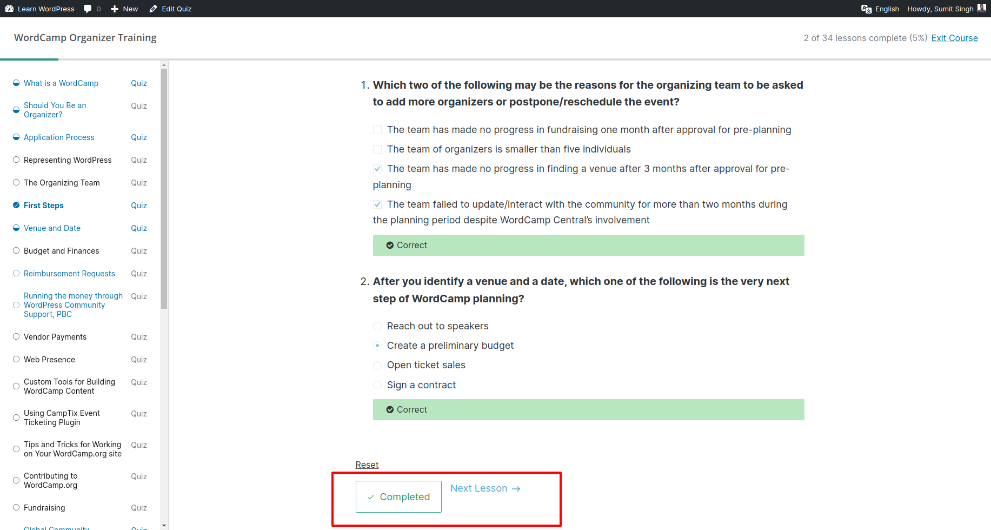
Task: Expand the Budget and Finances lesson
Action: [x=61, y=250]
